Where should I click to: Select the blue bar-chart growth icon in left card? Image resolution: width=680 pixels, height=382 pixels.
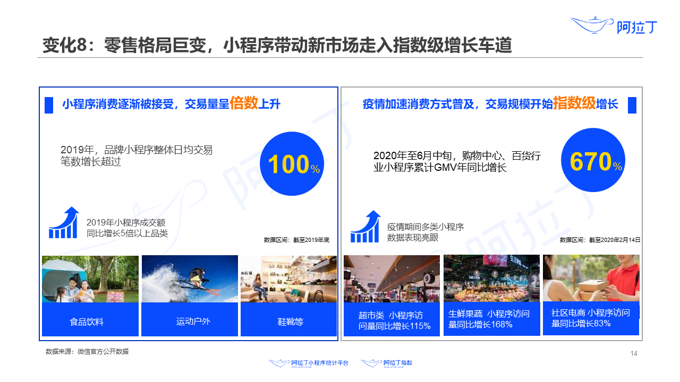coord(65,223)
